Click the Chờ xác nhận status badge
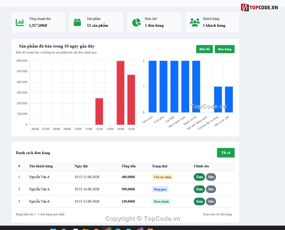This screenshot has width=285, height=230. [x=163, y=177]
